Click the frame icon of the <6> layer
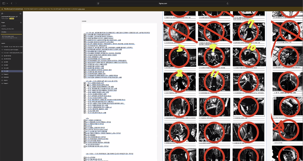Viewport: 303px width, 161px height. [2, 56]
